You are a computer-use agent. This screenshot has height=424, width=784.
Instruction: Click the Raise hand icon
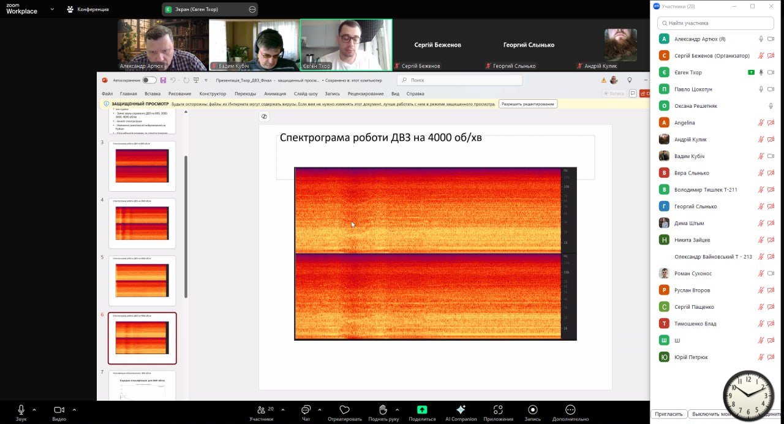(x=383, y=410)
